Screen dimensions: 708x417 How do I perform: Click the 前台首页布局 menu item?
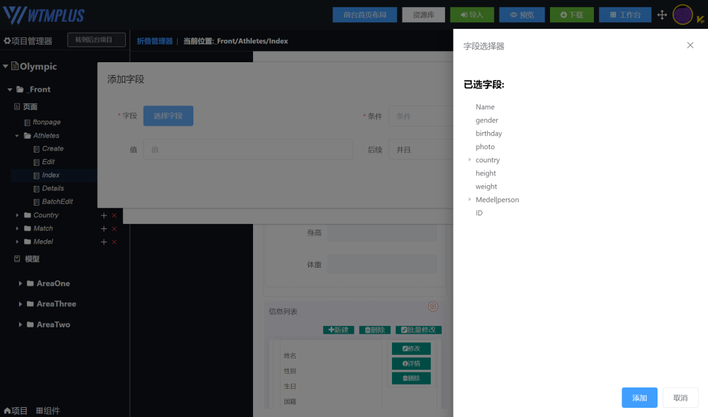pyautogui.click(x=364, y=14)
